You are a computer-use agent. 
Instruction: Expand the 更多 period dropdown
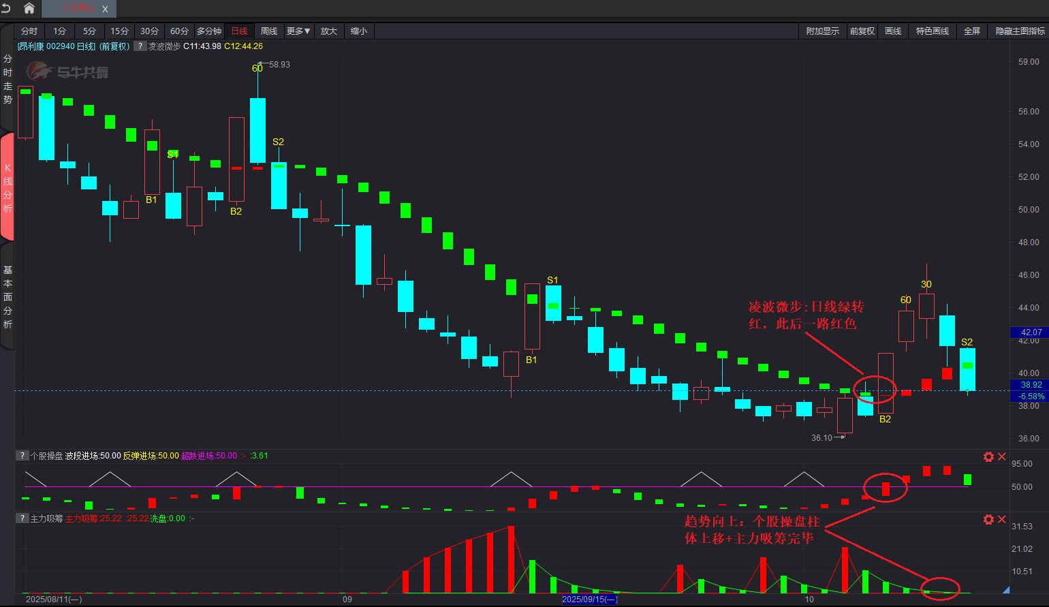298,31
